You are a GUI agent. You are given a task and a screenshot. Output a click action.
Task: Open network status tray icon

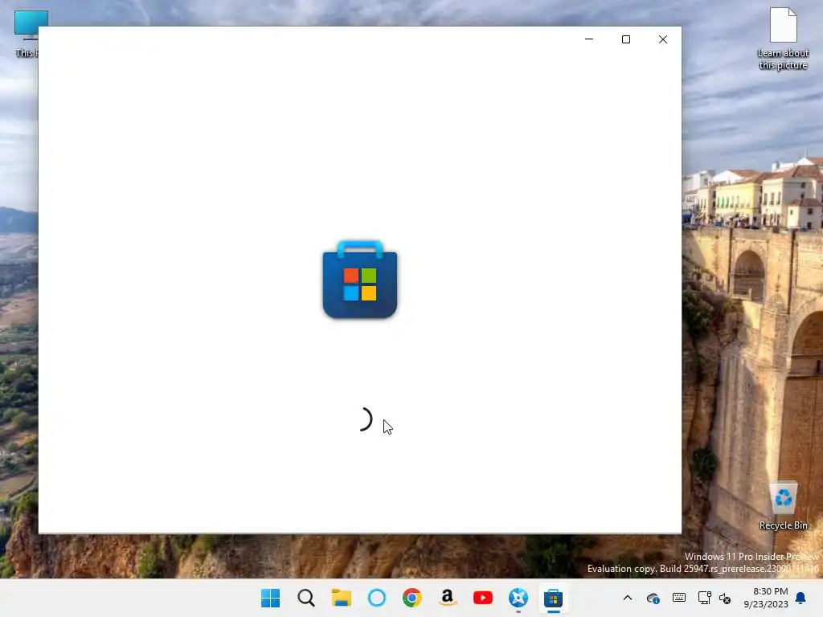coord(704,598)
